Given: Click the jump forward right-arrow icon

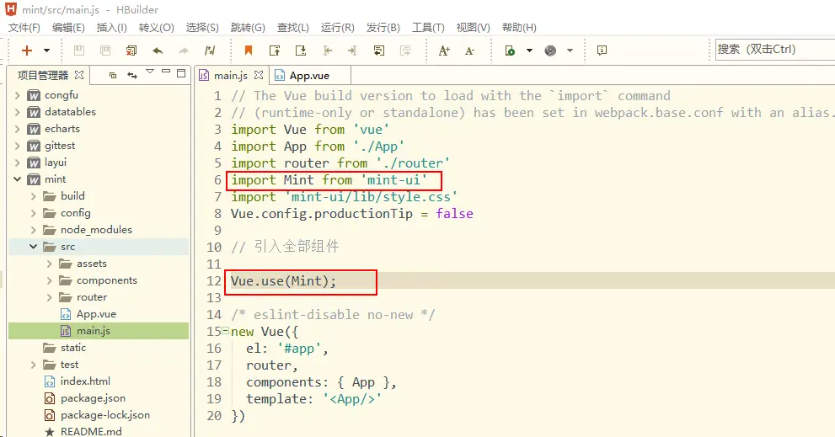Looking at the screenshot, I should pos(352,51).
